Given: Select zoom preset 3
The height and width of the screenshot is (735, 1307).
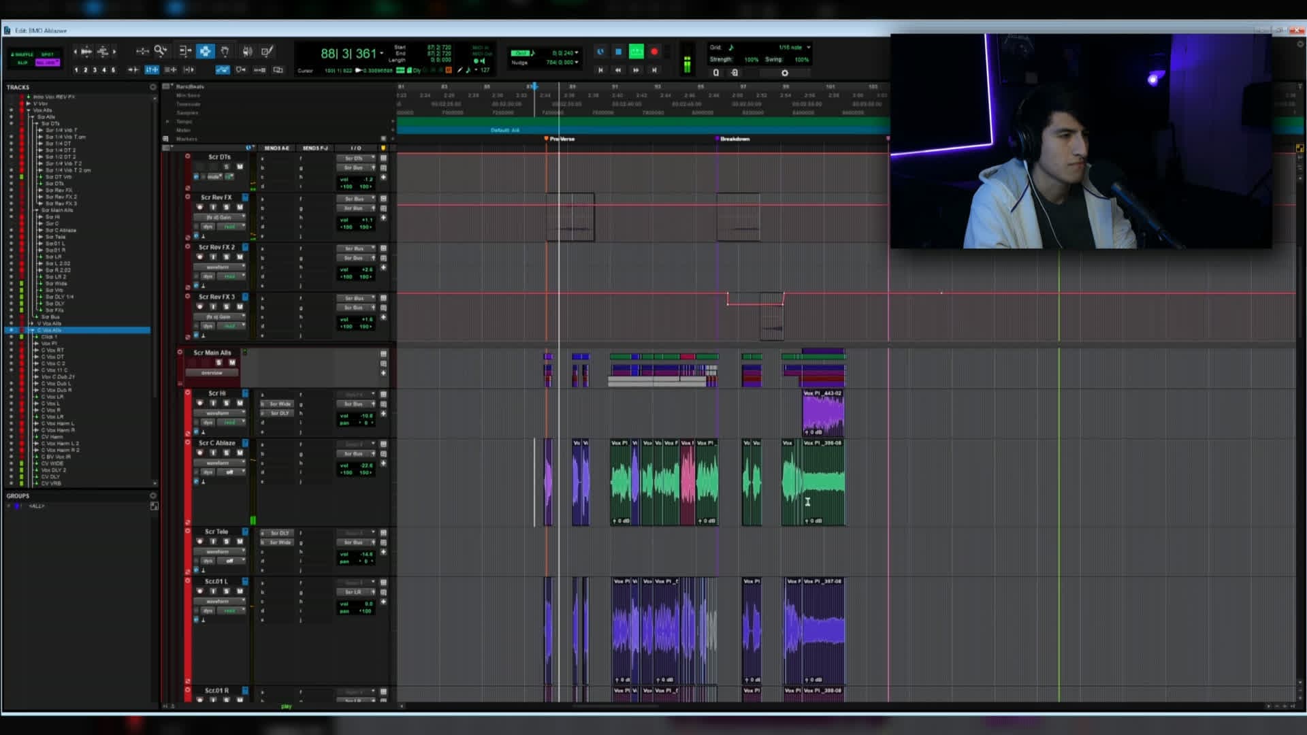Looking at the screenshot, I should click(95, 69).
